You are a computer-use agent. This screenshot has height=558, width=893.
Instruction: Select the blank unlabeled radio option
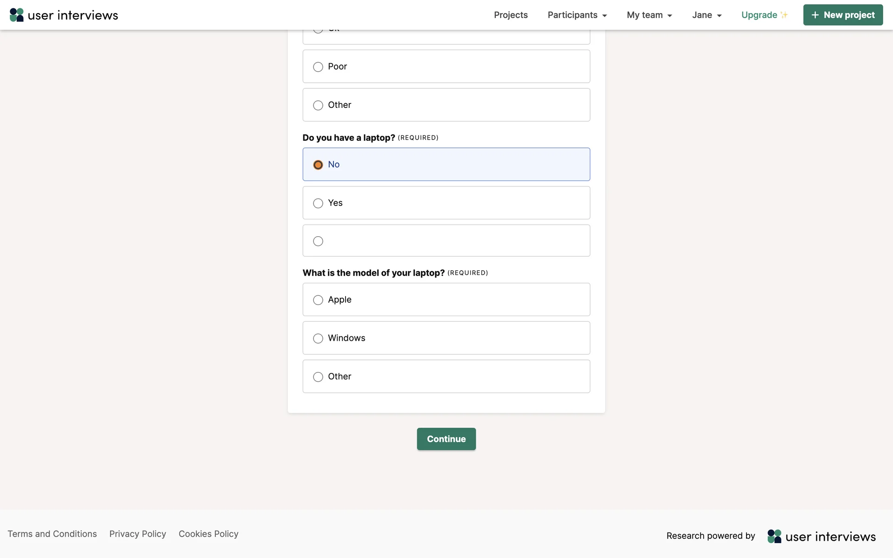(x=318, y=241)
